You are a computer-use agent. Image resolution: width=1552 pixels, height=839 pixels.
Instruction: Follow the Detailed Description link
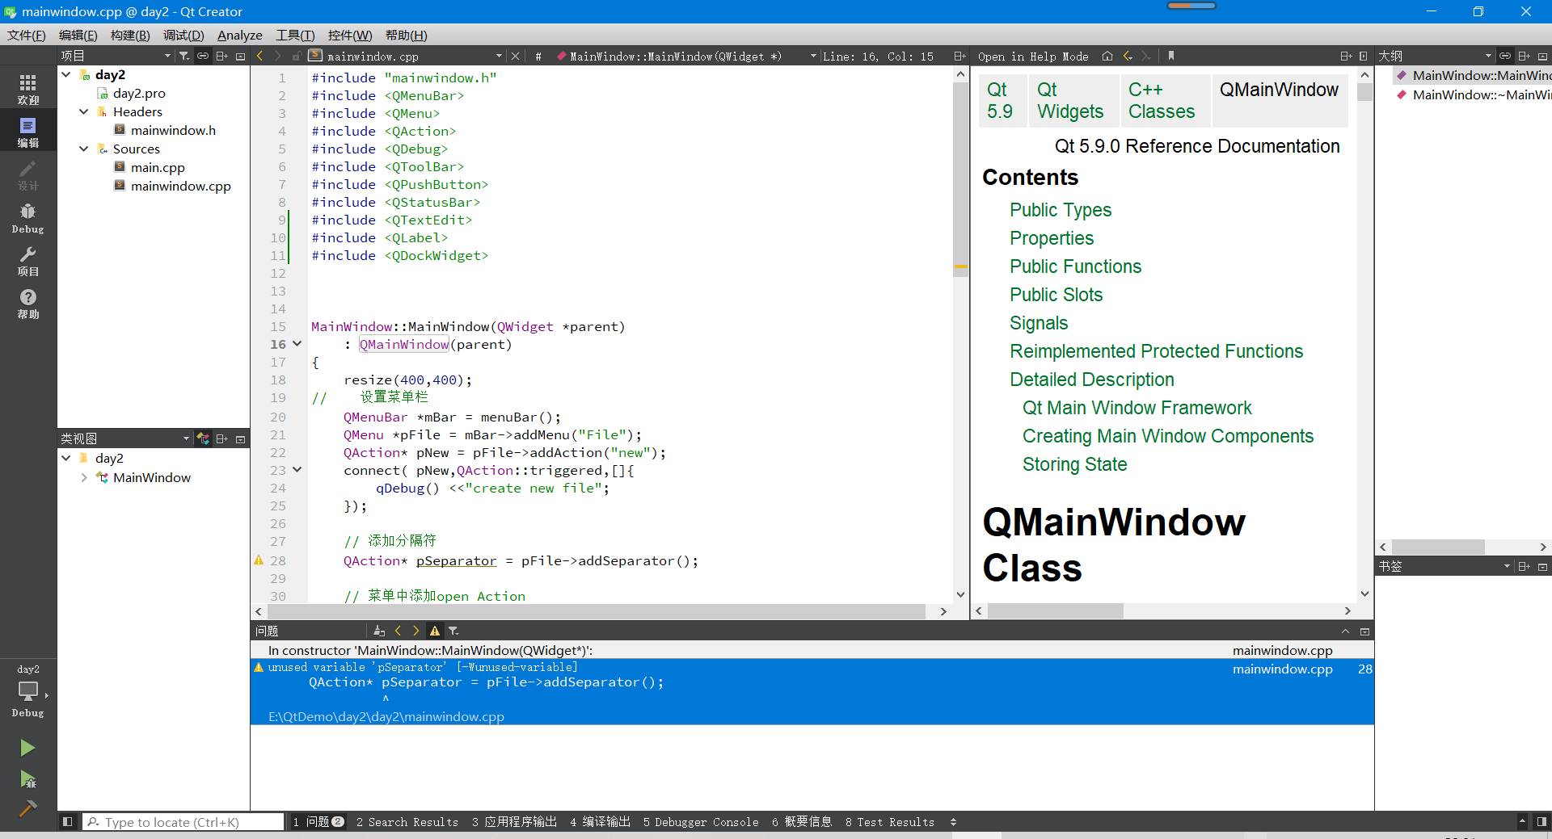pyautogui.click(x=1091, y=380)
